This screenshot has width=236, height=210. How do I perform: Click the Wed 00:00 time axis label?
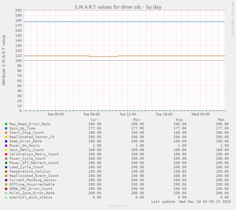point(200,114)
